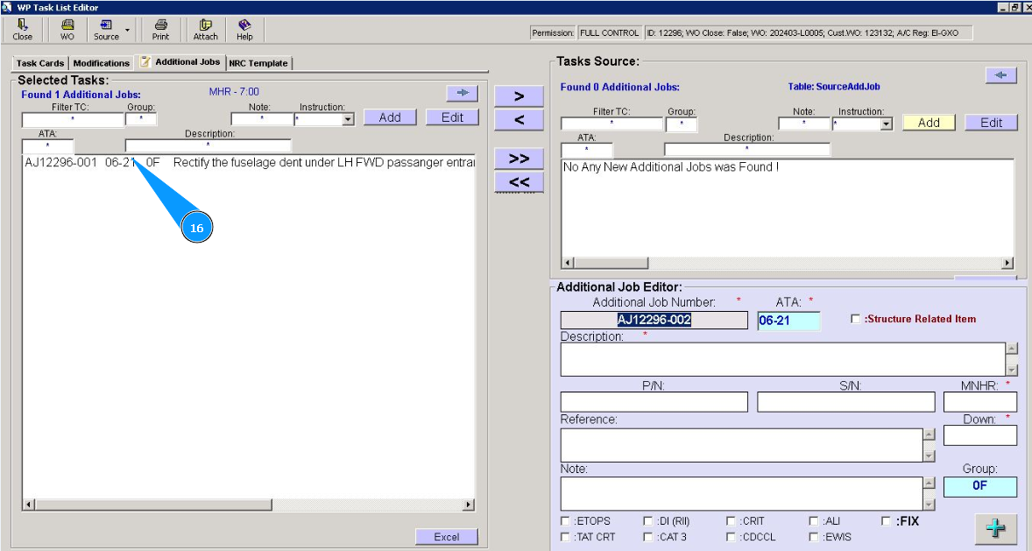Open the Help toolbar icon
The height and width of the screenshot is (551, 1032).
[244, 30]
